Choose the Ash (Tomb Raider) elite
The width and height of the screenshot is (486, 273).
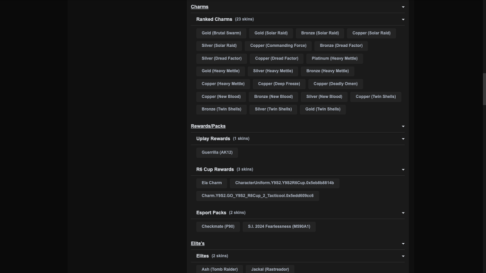pyautogui.click(x=219, y=269)
